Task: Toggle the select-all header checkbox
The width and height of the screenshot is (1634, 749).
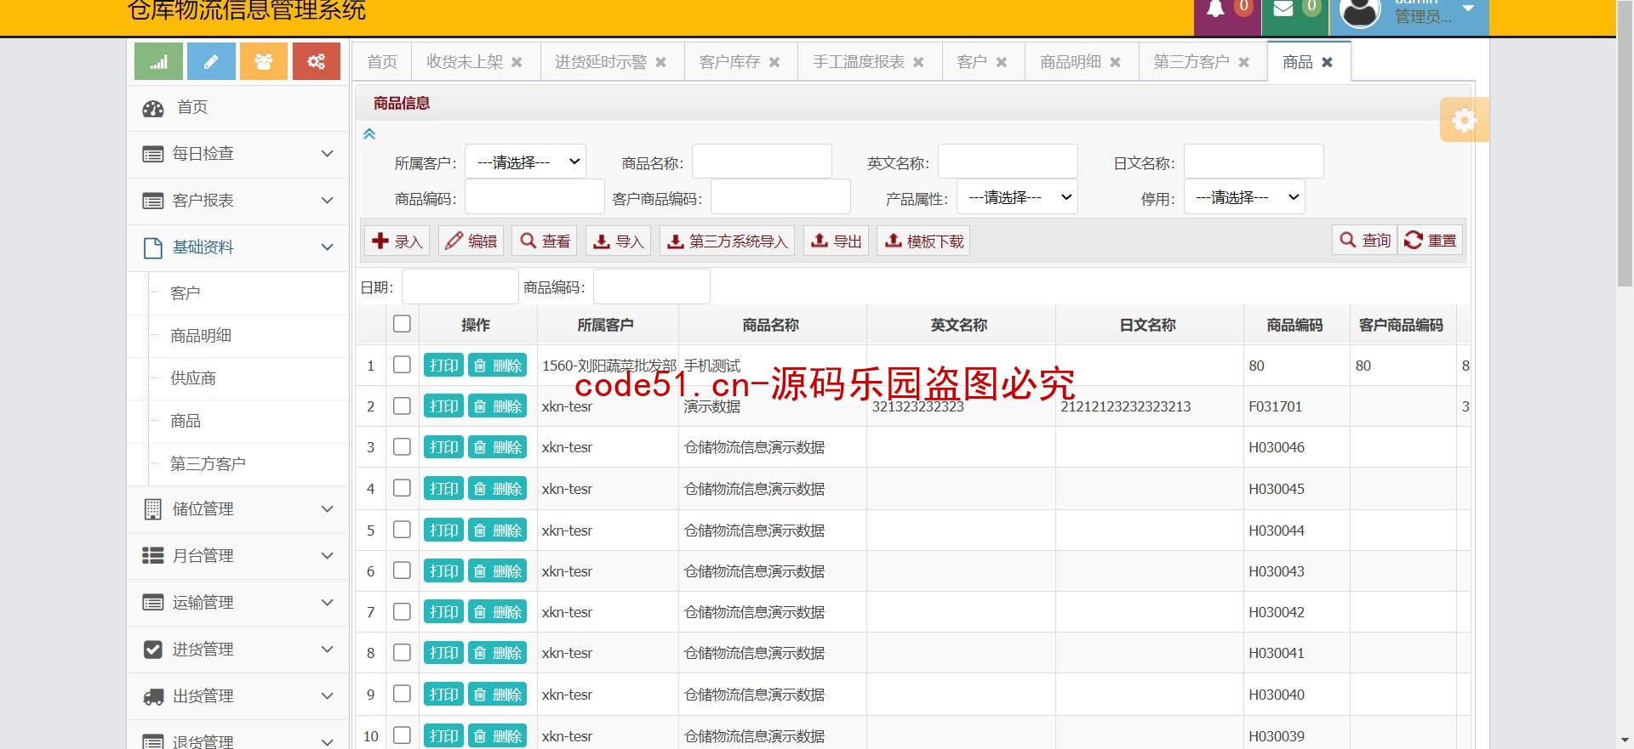Action: (x=403, y=324)
